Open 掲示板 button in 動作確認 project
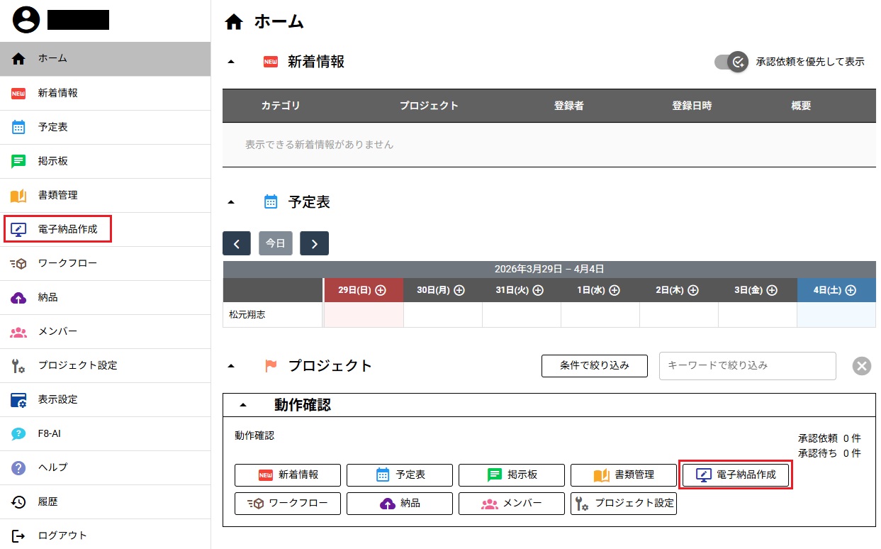The height and width of the screenshot is (549, 881). [512, 475]
